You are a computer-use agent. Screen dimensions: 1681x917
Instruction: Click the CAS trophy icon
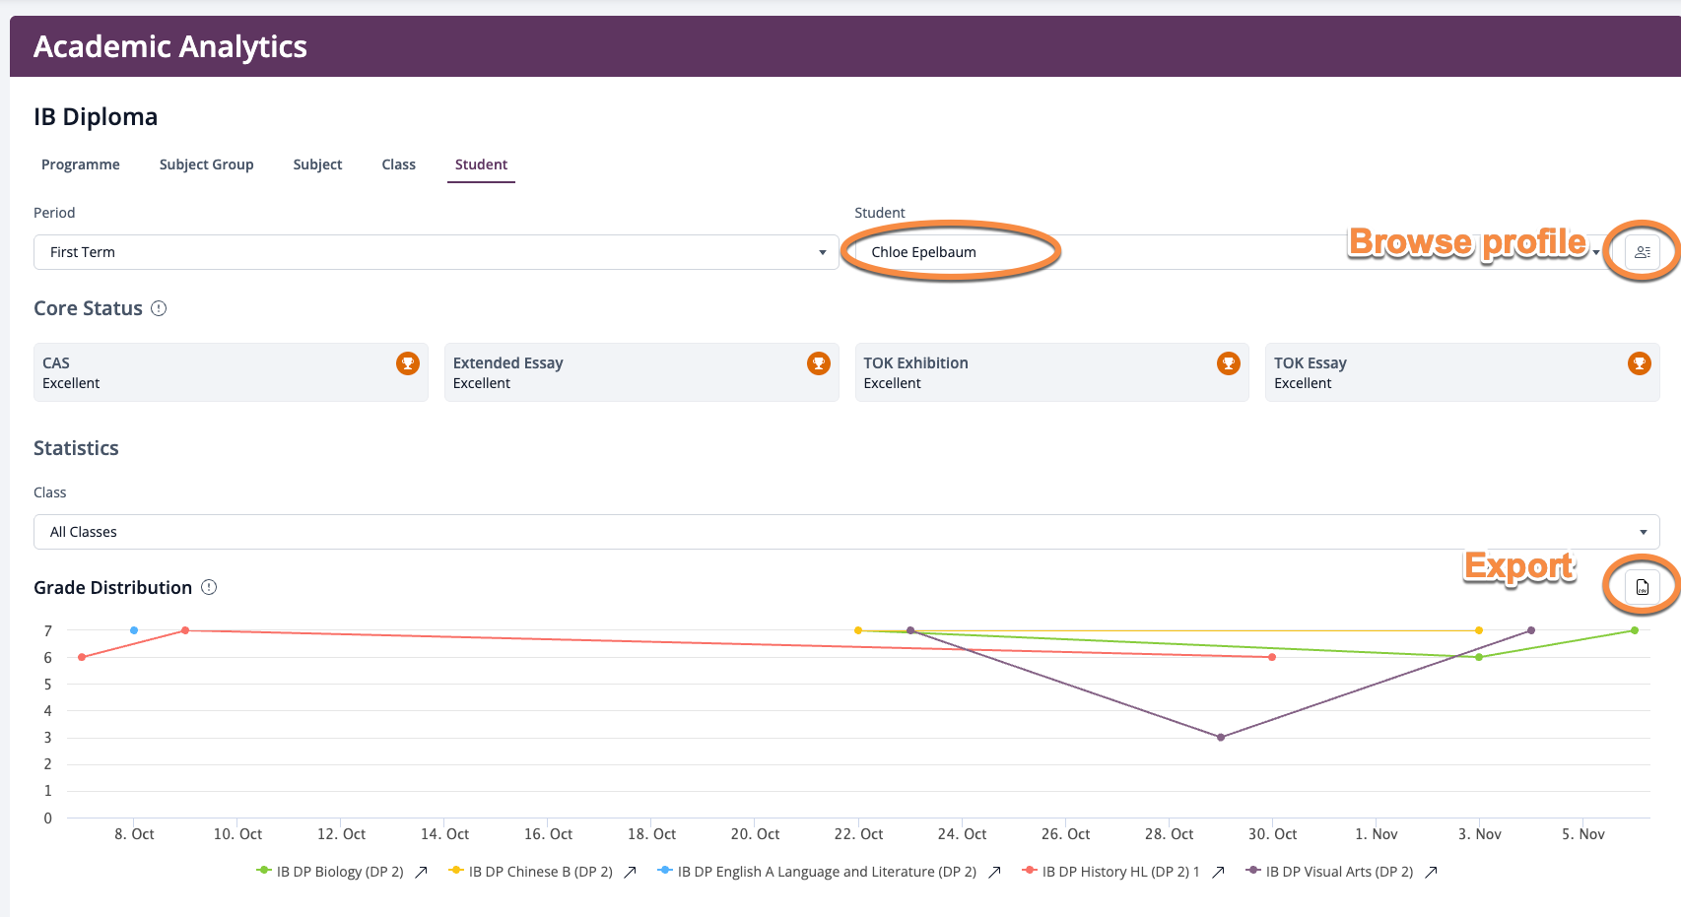pyautogui.click(x=407, y=363)
